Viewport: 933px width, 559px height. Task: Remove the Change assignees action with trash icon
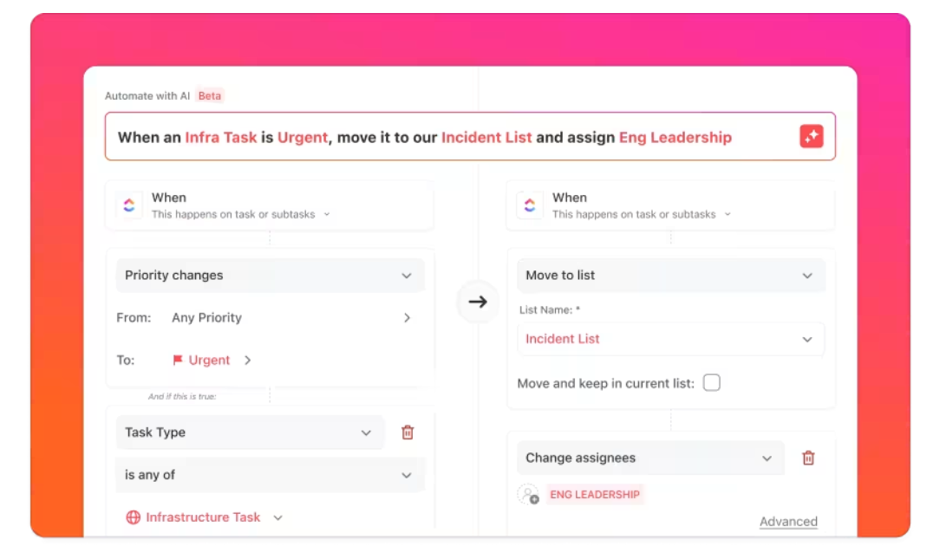[807, 458]
